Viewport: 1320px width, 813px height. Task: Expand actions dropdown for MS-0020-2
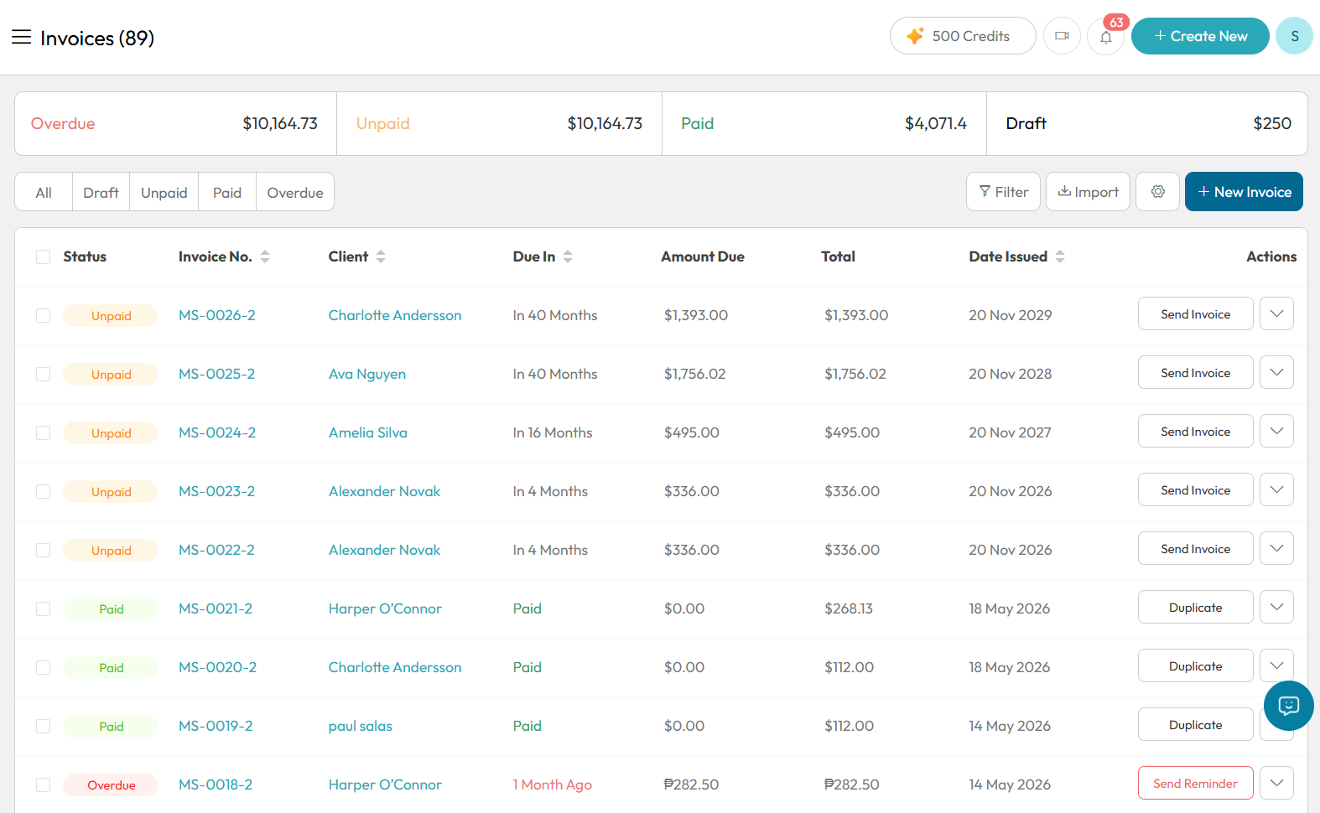click(1276, 665)
